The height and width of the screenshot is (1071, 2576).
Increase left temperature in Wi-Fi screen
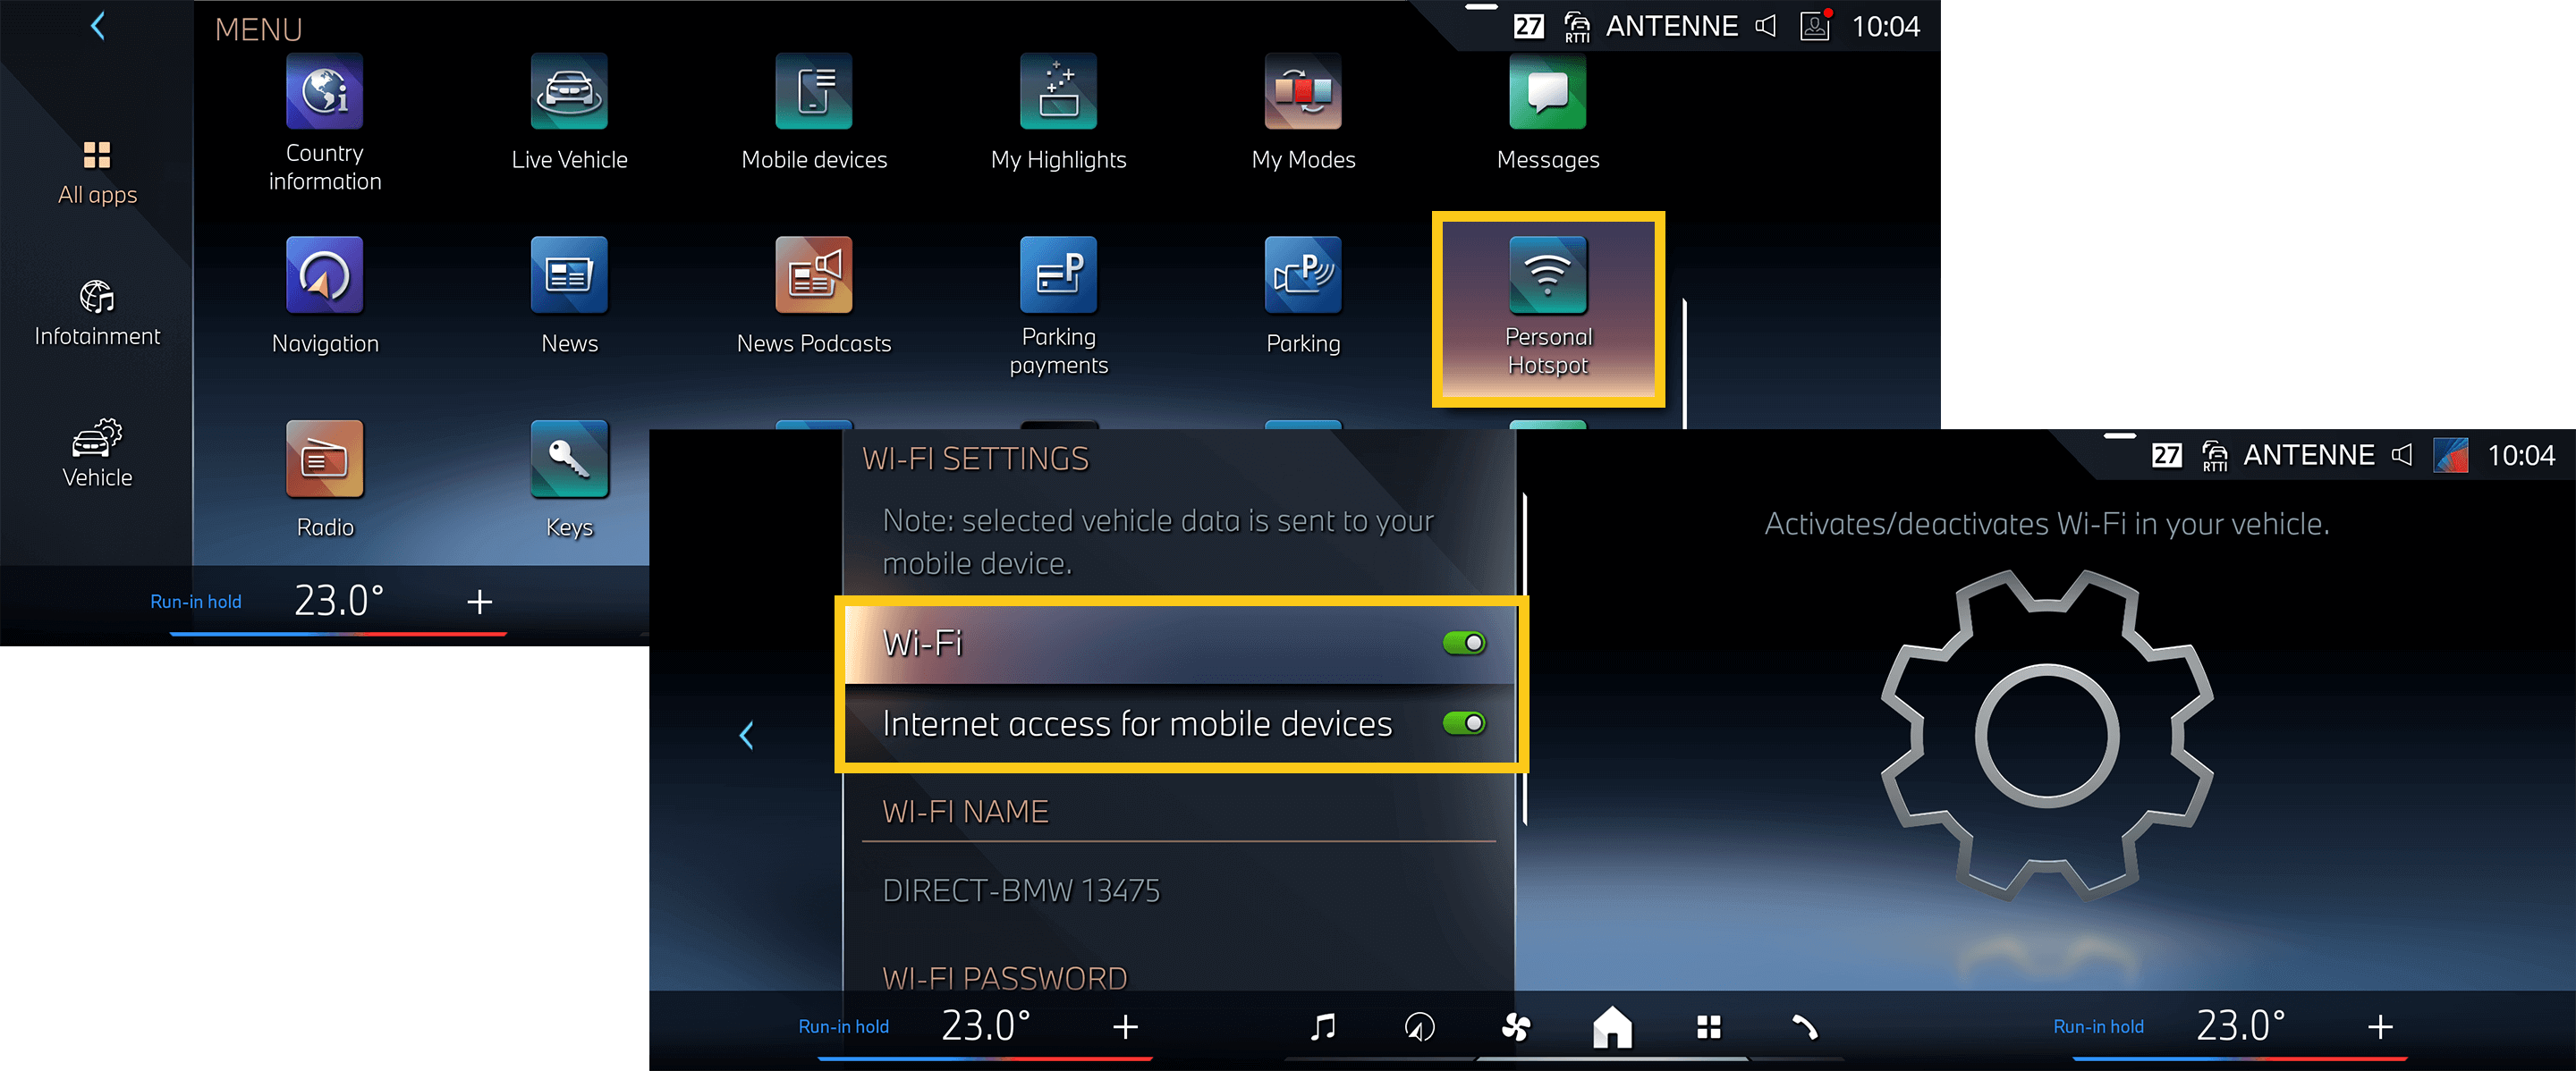(x=1126, y=1026)
